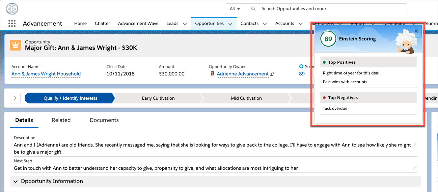Select the Mid Cultivation stage
This screenshot has width=438, height=192.
click(246, 98)
